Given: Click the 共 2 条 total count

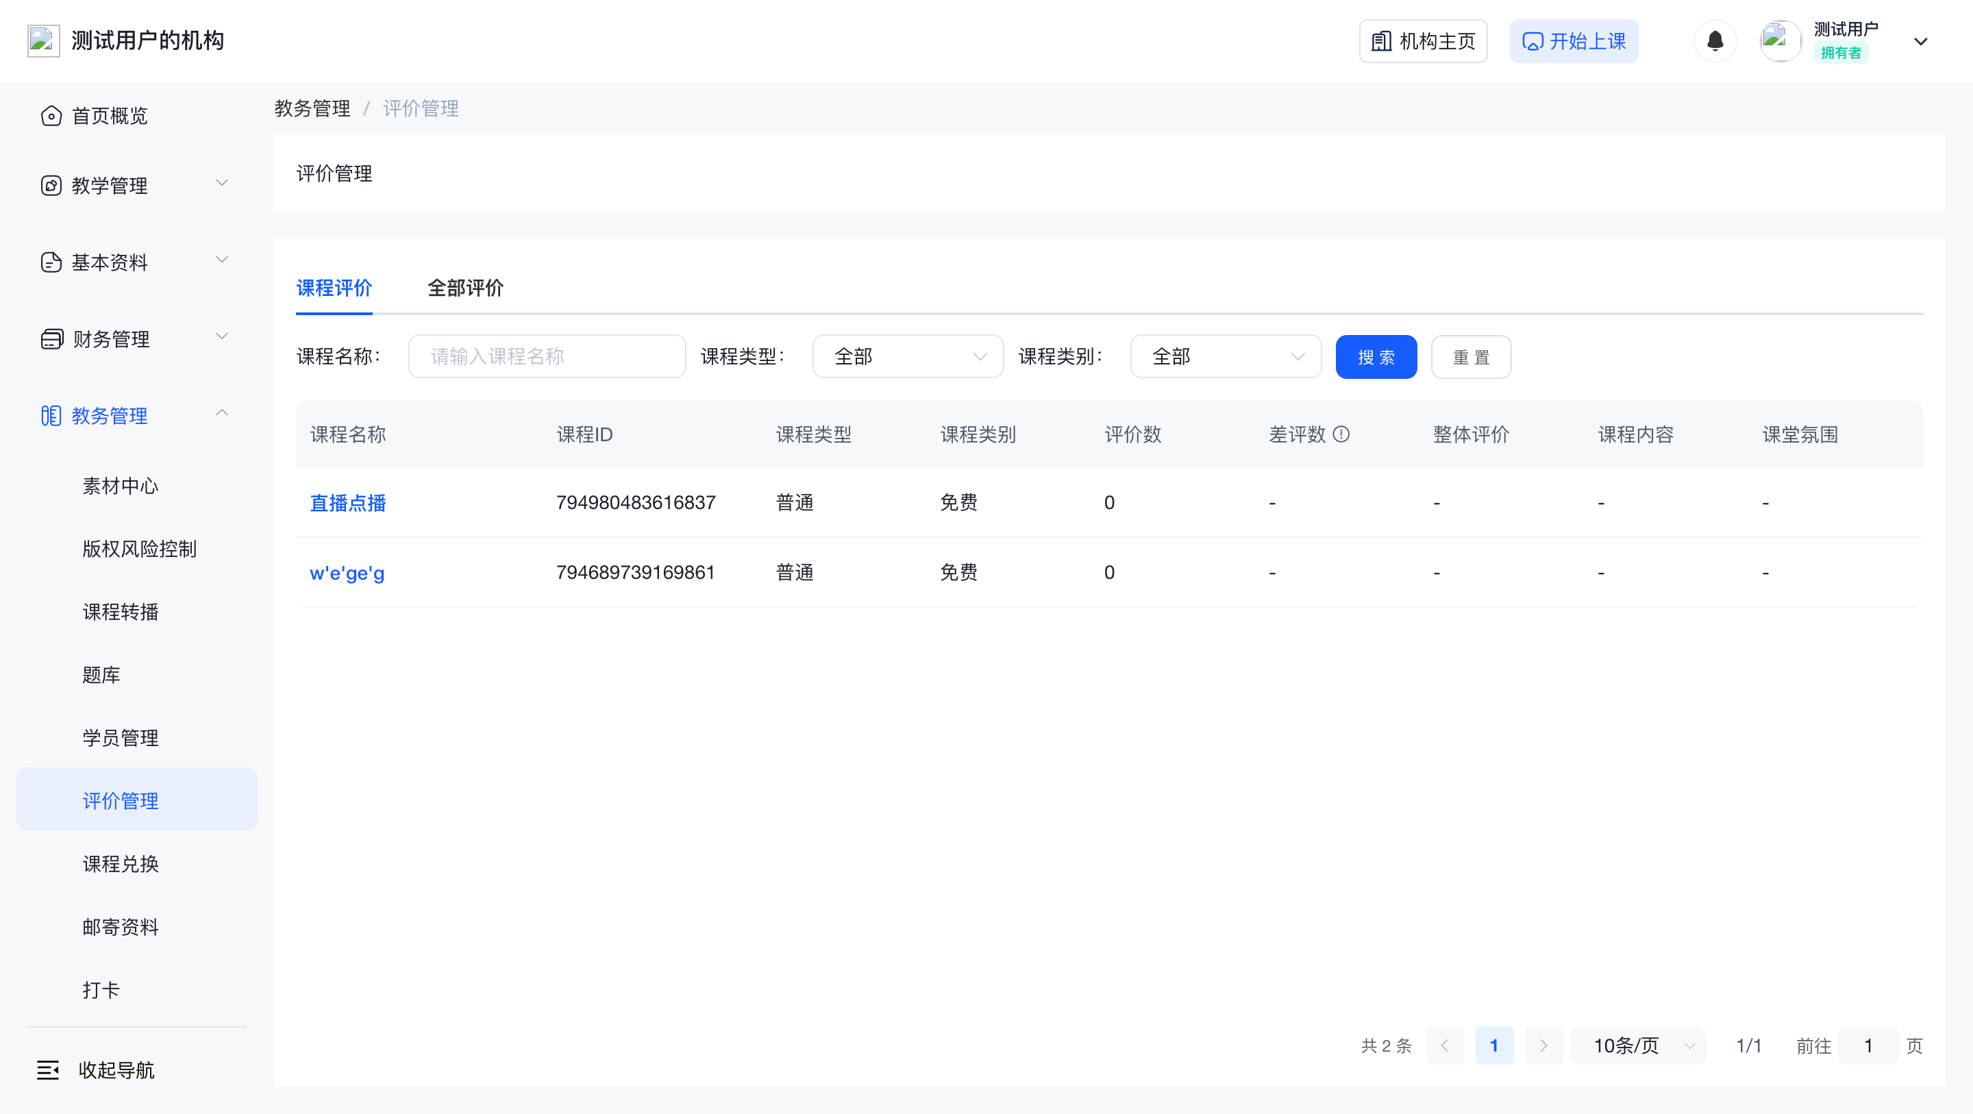Looking at the screenshot, I should [1387, 1045].
